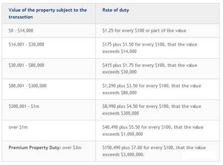
Task: Click the "$1,290 plus $3.50" rate cell
Action: pyautogui.click(x=151, y=86)
